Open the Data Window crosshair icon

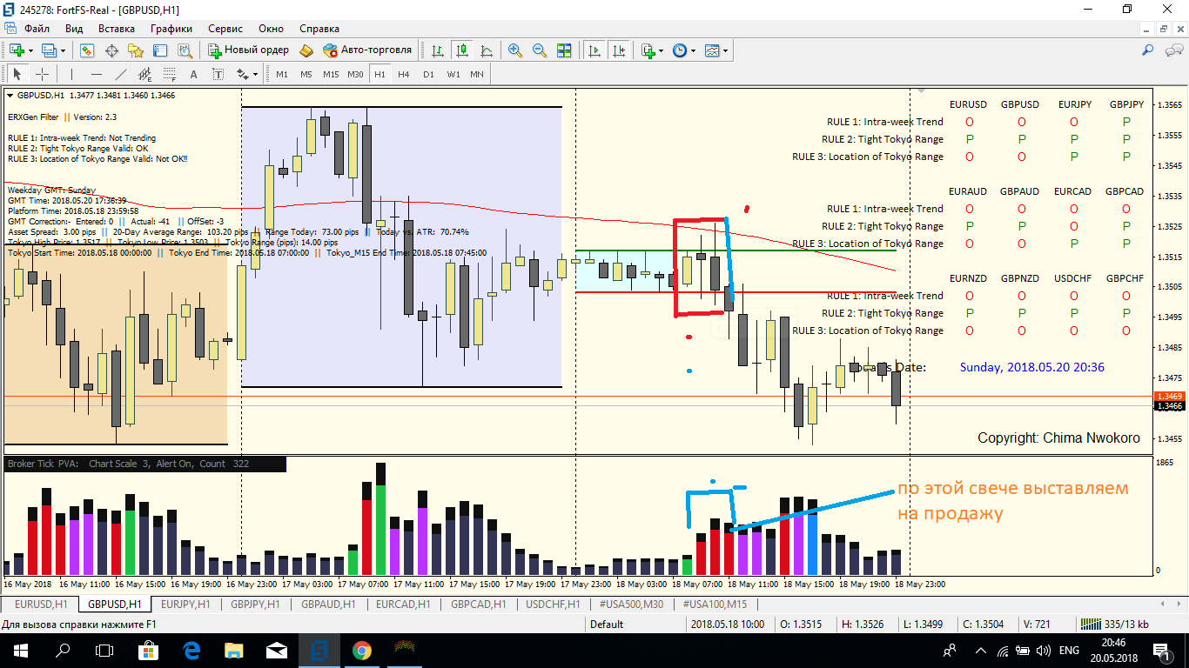point(111,50)
